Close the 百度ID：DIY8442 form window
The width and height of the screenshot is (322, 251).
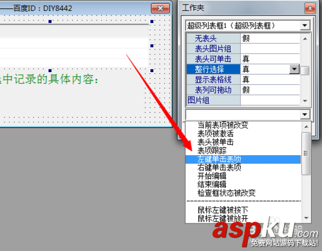160,8
